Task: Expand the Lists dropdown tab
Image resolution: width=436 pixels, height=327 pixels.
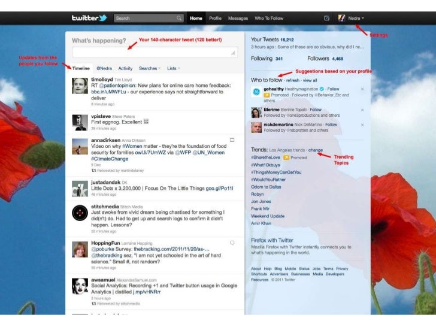Action: tap(174, 68)
